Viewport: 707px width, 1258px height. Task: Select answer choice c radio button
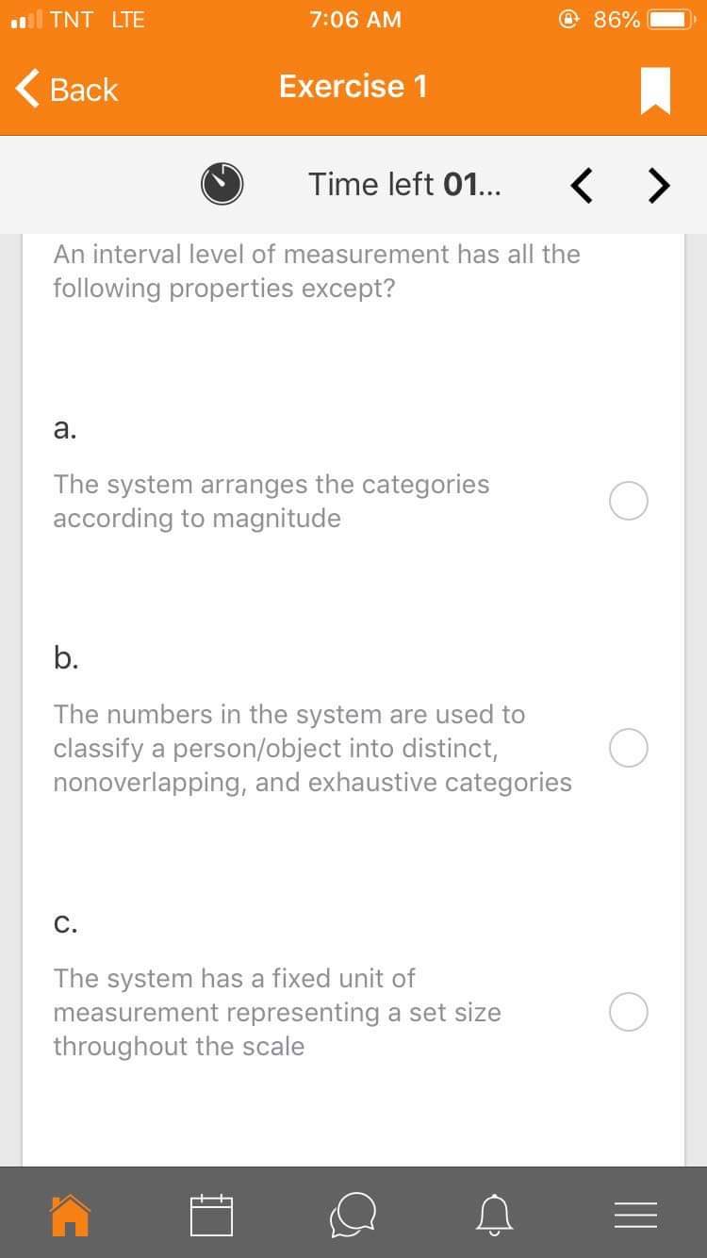(629, 1012)
